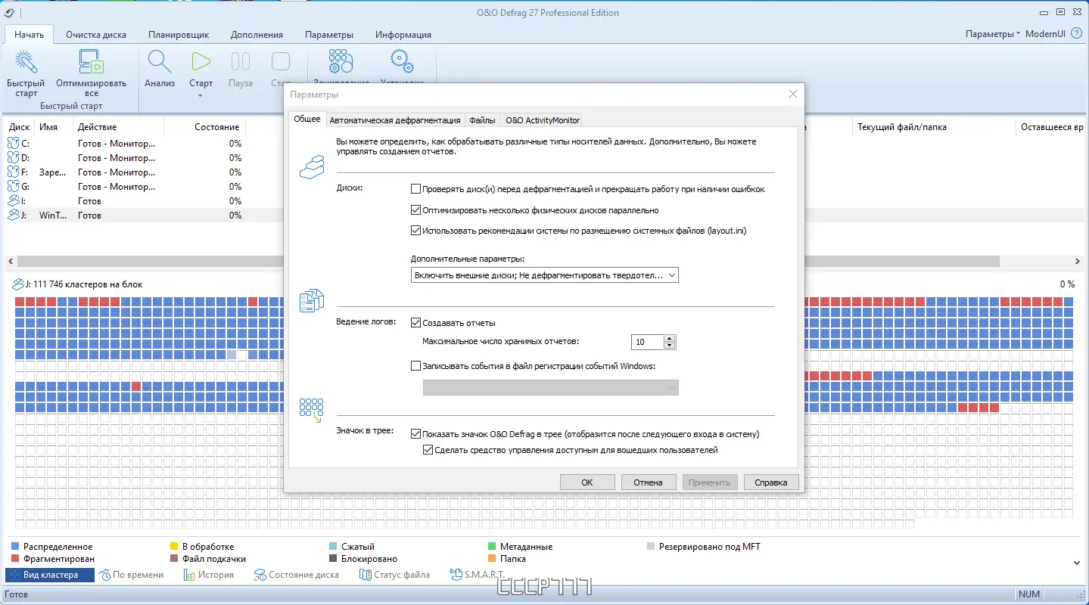
Task: Click the maximum reports number field
Action: [x=647, y=342]
